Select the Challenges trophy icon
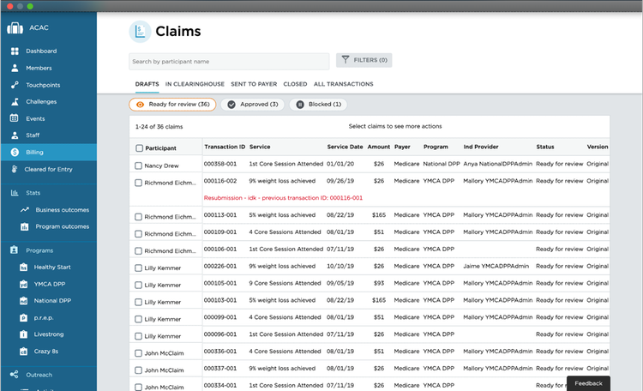The height and width of the screenshot is (391, 643). tap(15, 101)
